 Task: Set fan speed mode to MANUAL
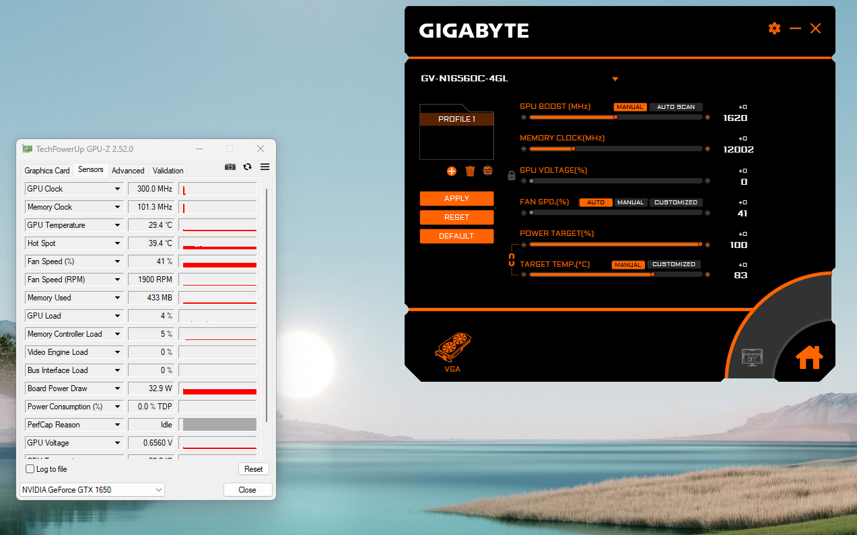[x=631, y=202]
